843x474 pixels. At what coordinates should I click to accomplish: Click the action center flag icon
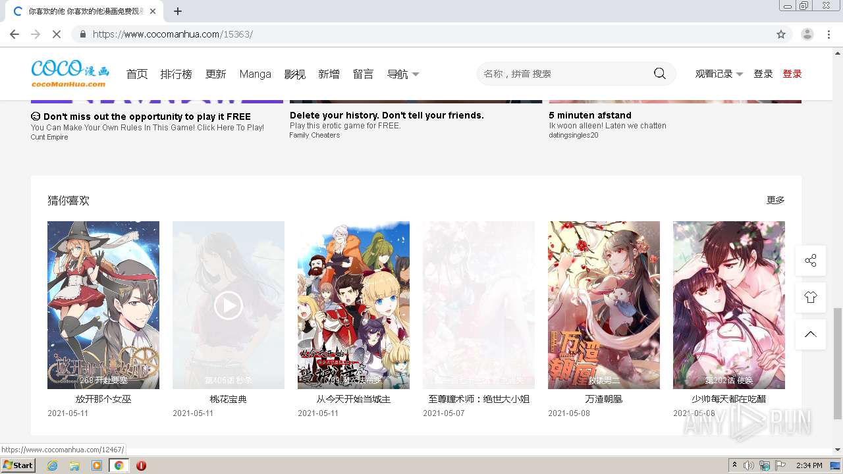tap(780, 465)
